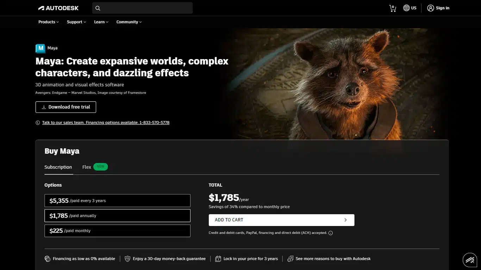Click Download free trial button

pos(66,107)
